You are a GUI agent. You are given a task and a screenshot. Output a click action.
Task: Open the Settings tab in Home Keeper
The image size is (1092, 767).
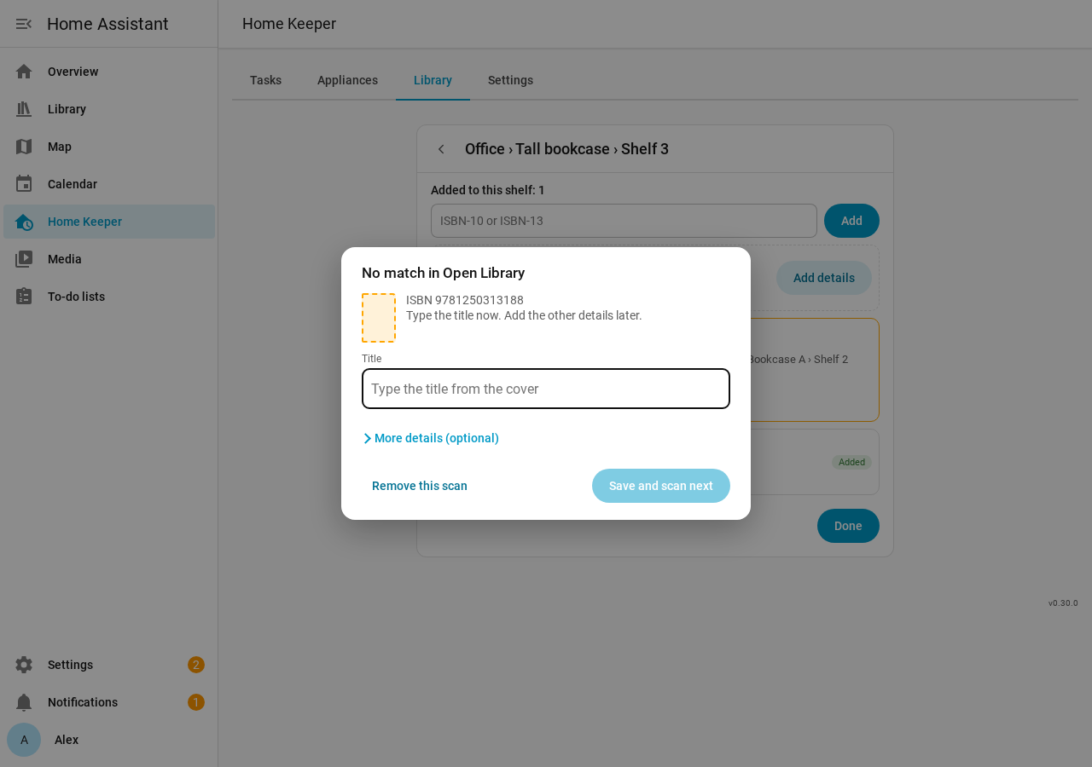pos(510,80)
